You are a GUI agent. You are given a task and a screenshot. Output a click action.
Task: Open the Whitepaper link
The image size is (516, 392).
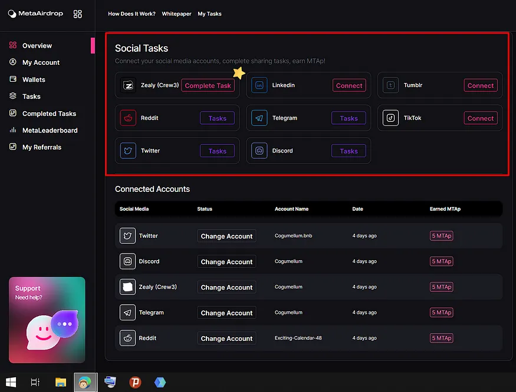coord(176,14)
